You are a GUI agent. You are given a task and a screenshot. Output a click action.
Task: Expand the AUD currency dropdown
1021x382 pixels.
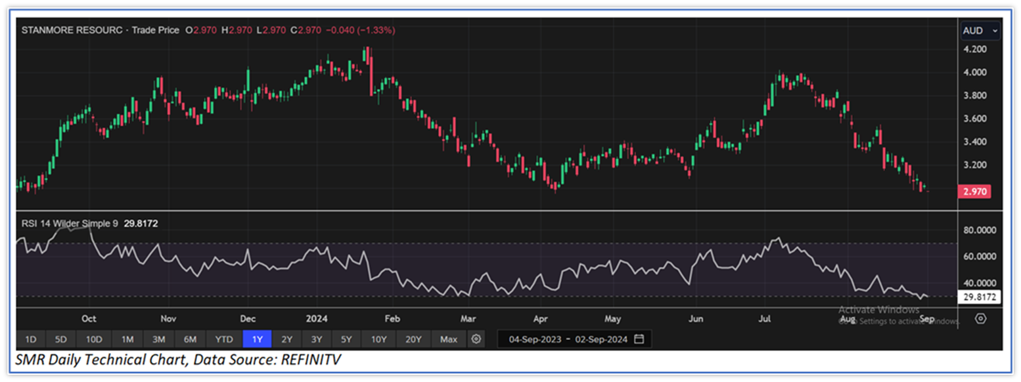pyautogui.click(x=980, y=31)
